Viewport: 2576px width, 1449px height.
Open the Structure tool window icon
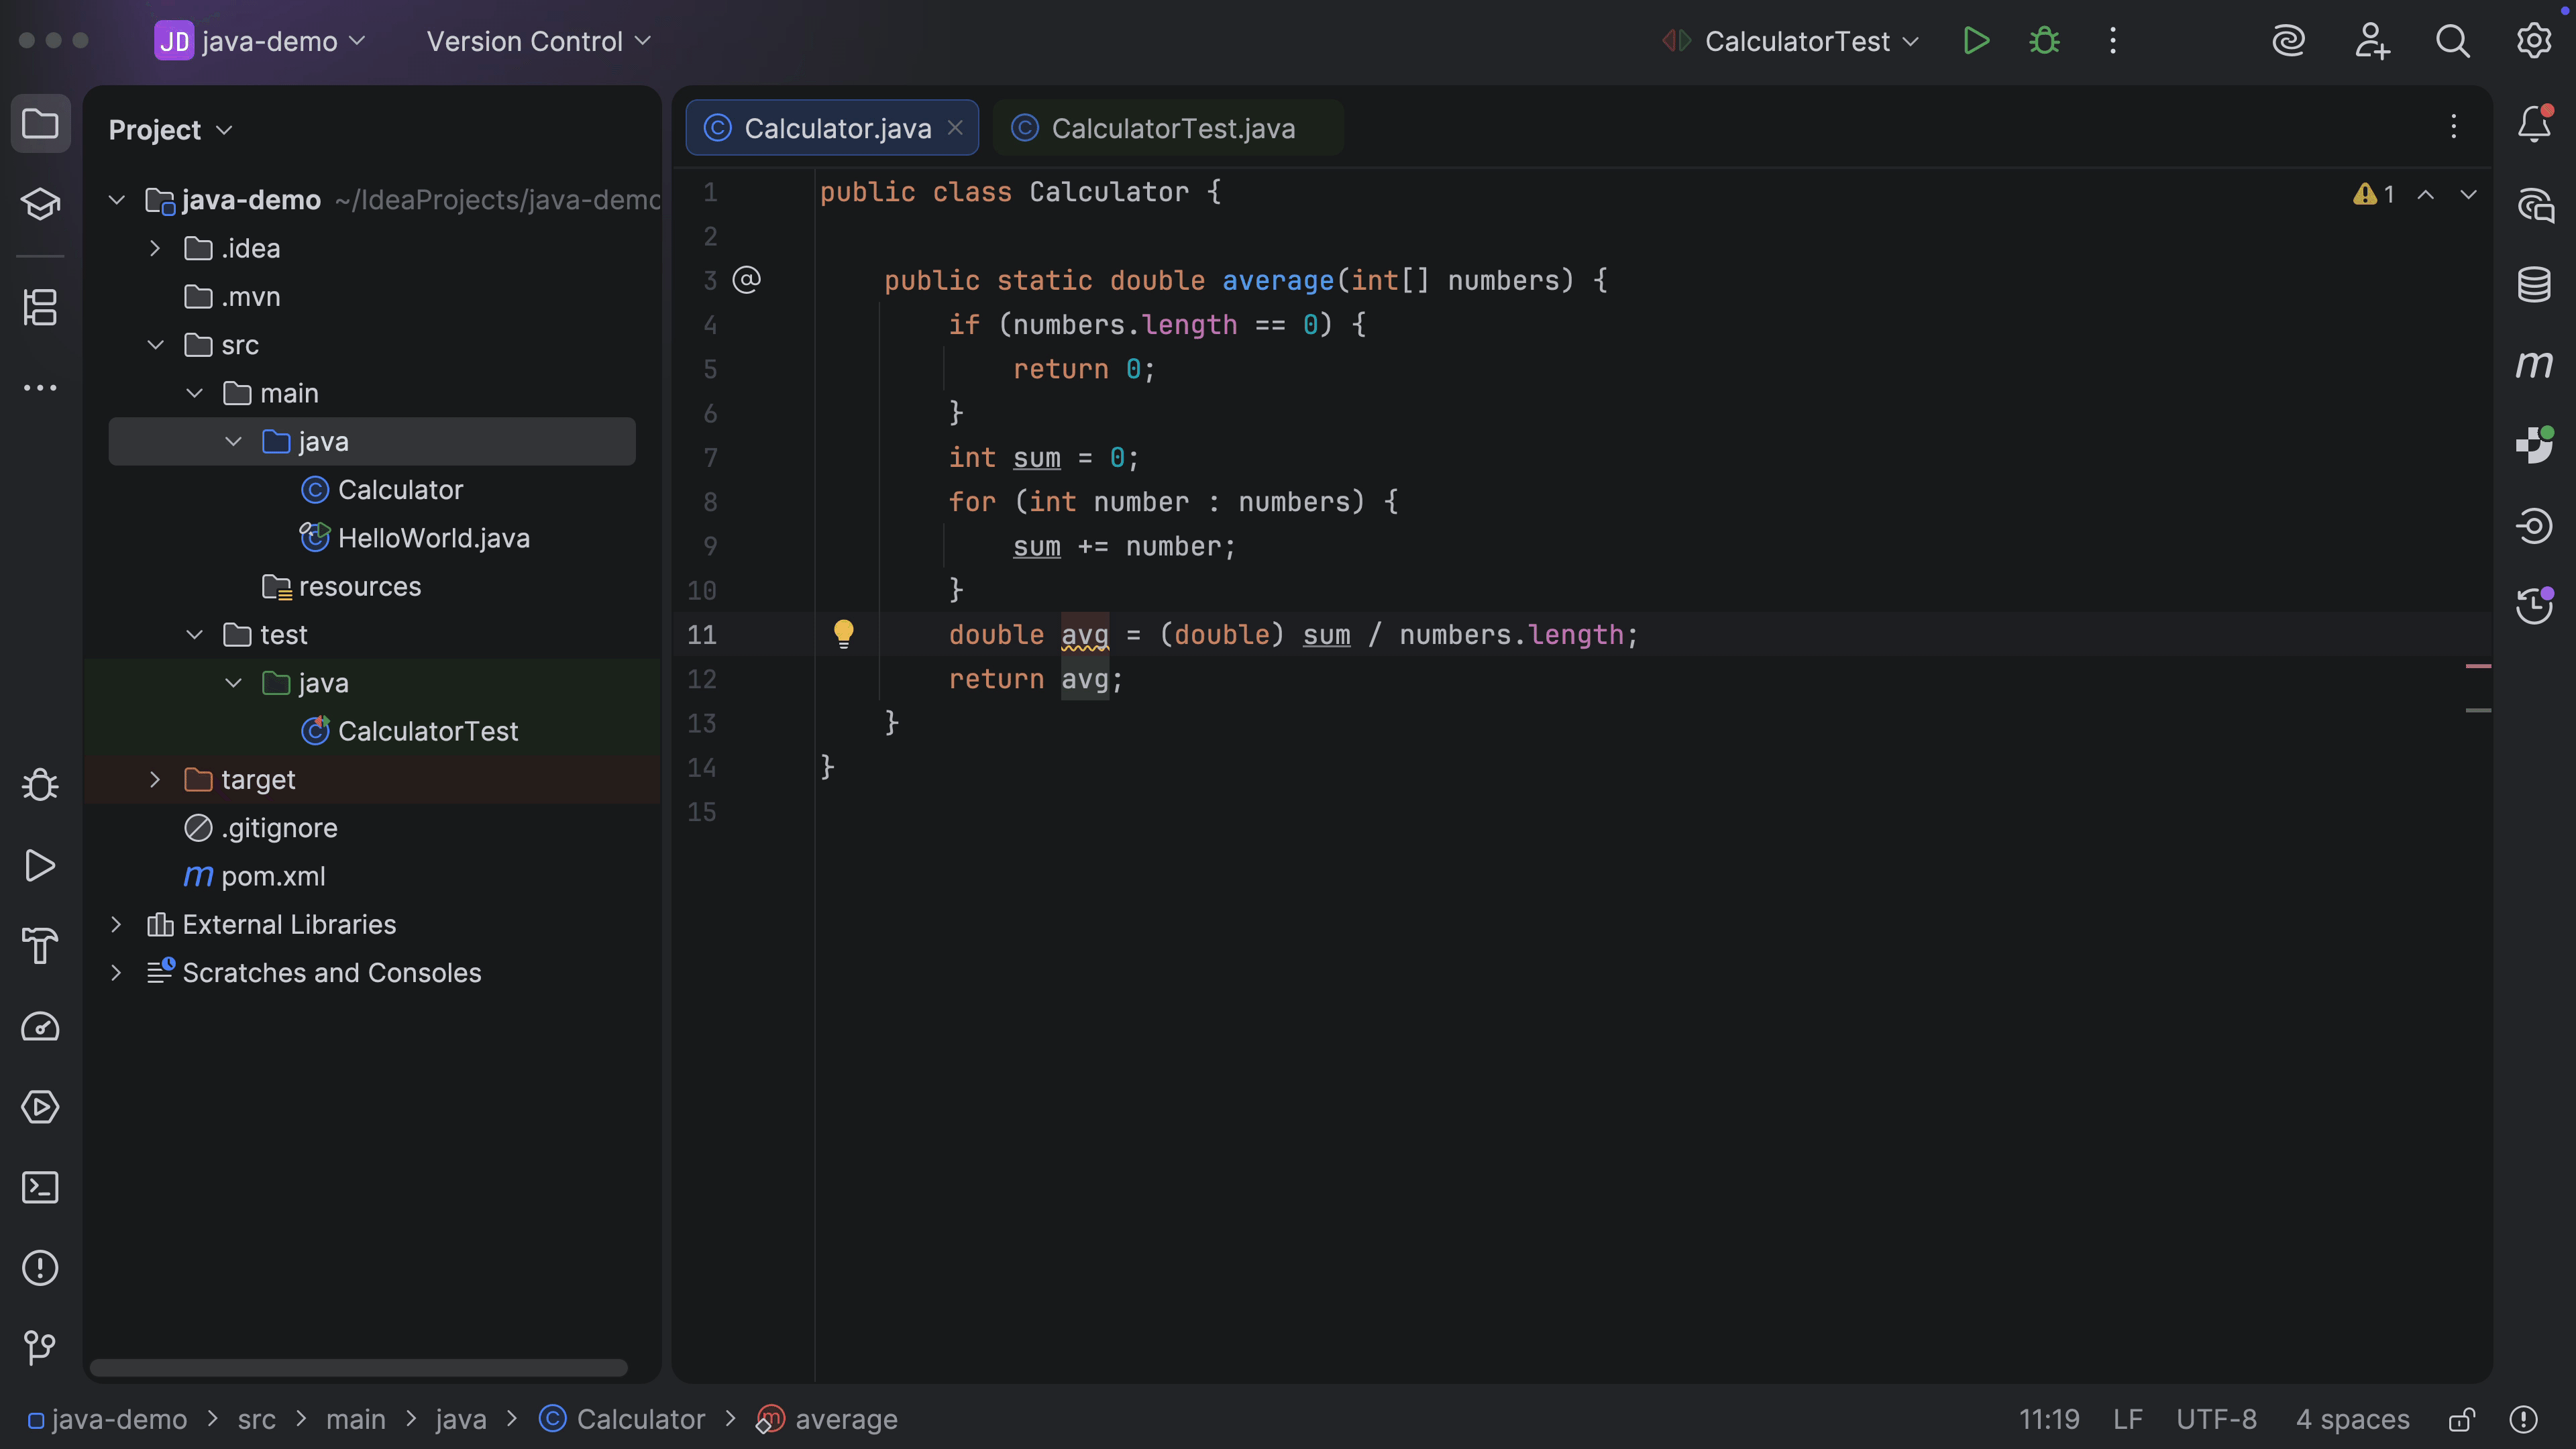click(40, 307)
